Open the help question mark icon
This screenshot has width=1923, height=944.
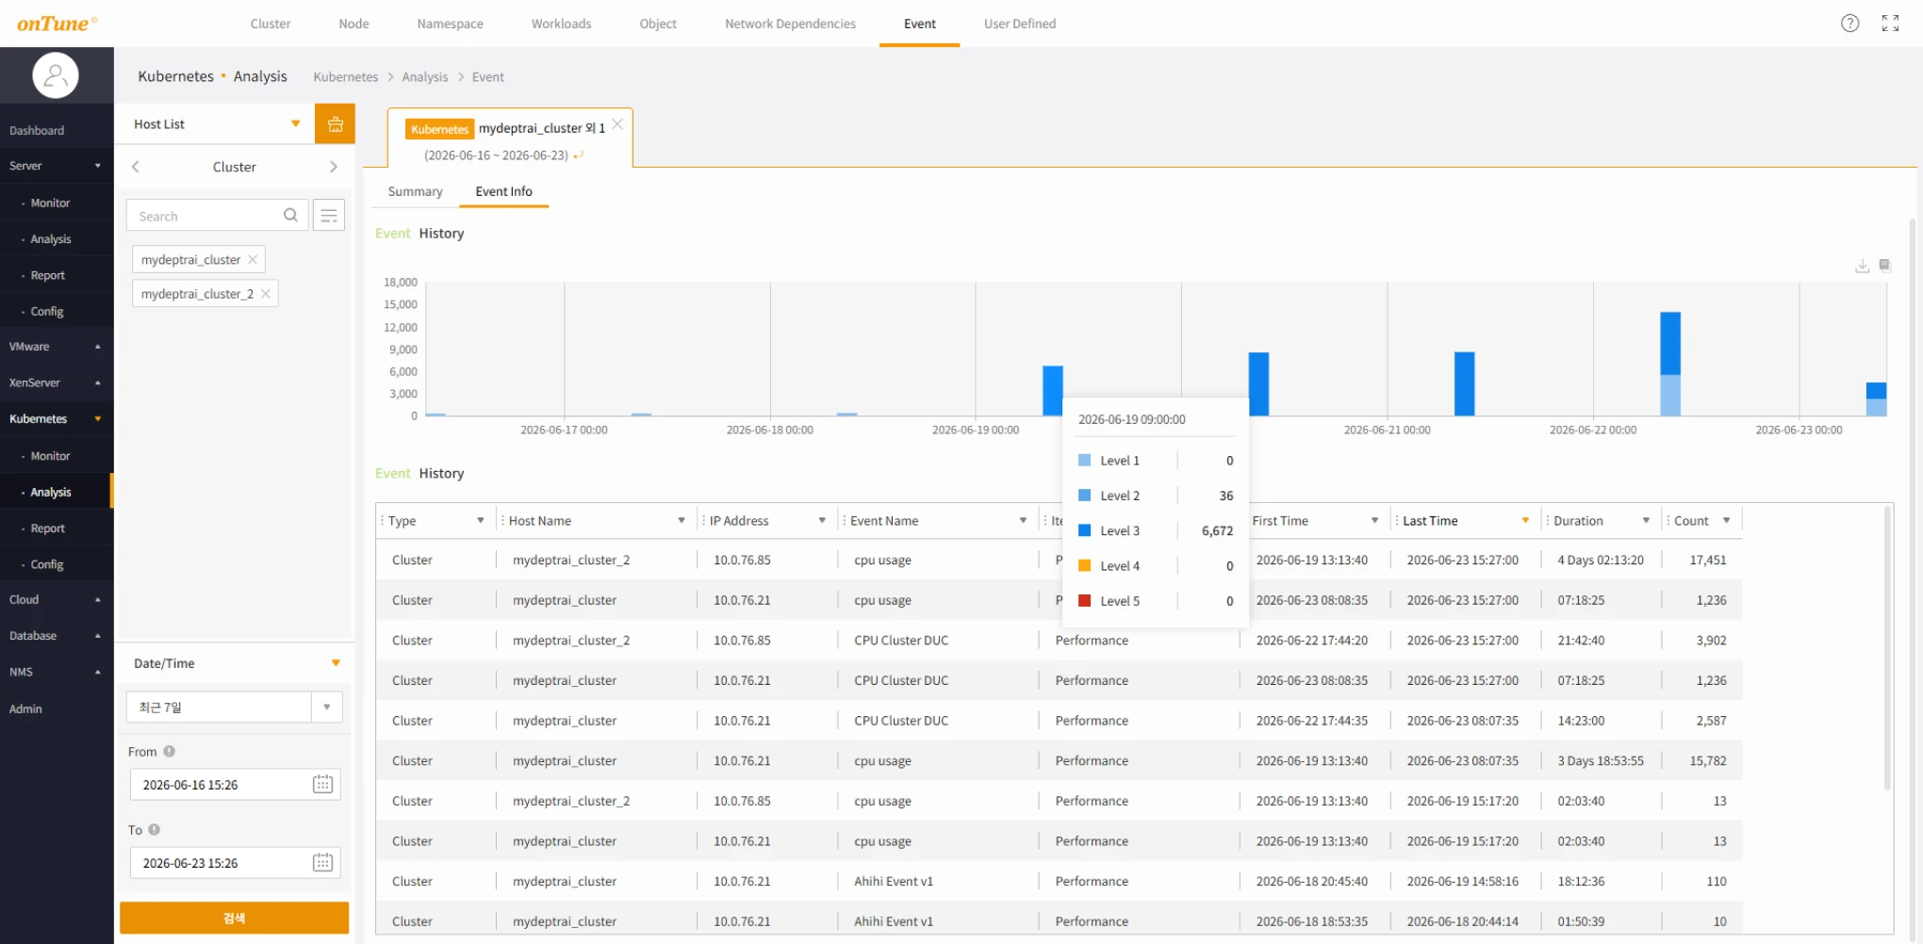click(x=1849, y=24)
